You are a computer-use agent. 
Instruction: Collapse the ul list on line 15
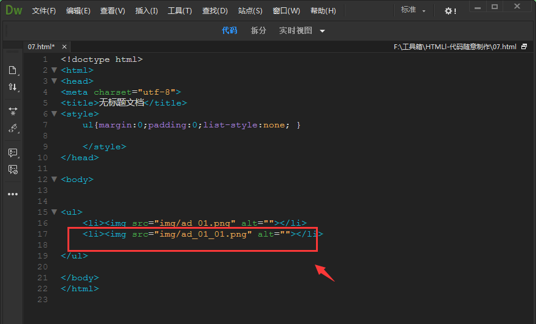coord(54,212)
